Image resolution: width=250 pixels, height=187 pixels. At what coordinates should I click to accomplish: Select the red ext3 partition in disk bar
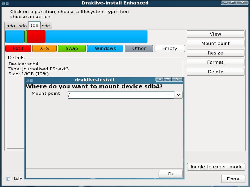[36, 36]
